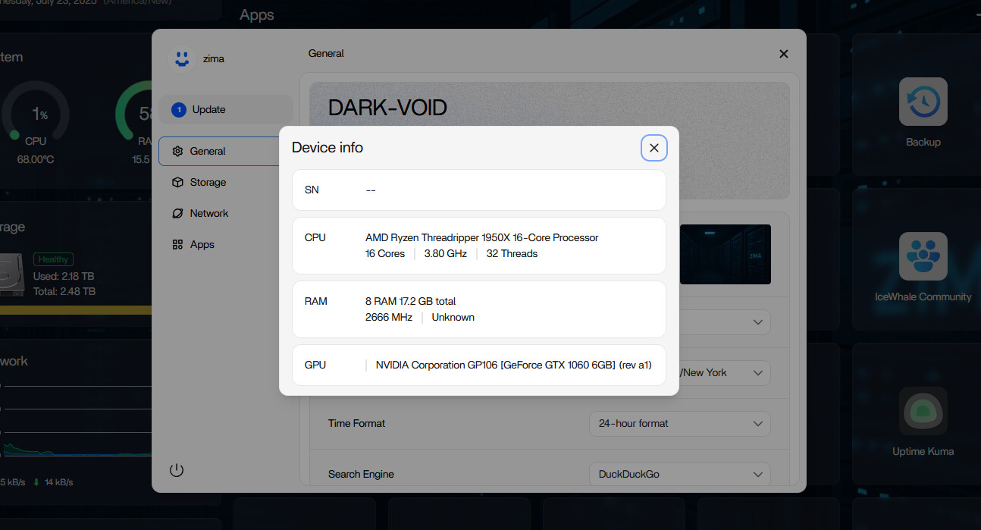Viewport: 981px width, 530px height.
Task: Open the Backup app icon
Action: click(923, 102)
